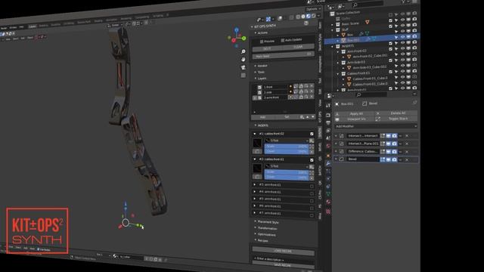Toggle eye visibility of Basic Scene collection
This screenshot has height=272, width=484.
[x=402, y=20]
